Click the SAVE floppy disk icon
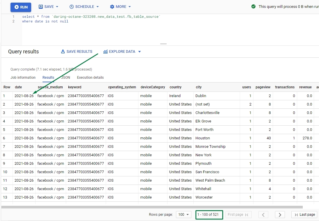Viewport: 319px width, 221px height. coord(41,6)
